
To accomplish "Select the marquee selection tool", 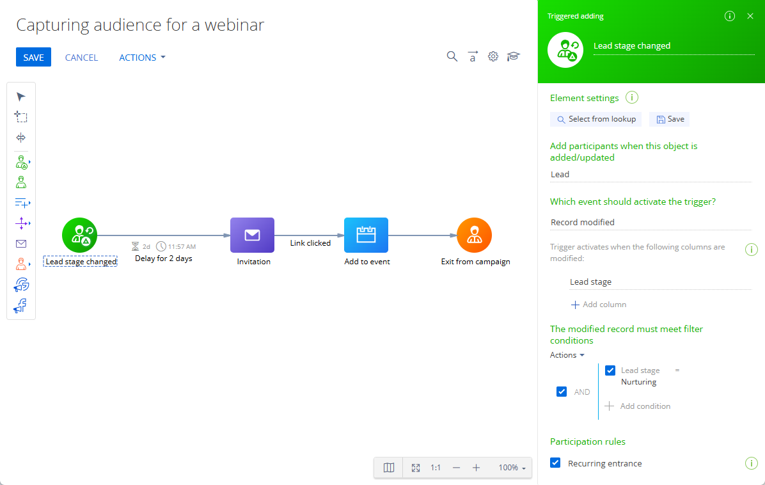I will pyautogui.click(x=20, y=116).
